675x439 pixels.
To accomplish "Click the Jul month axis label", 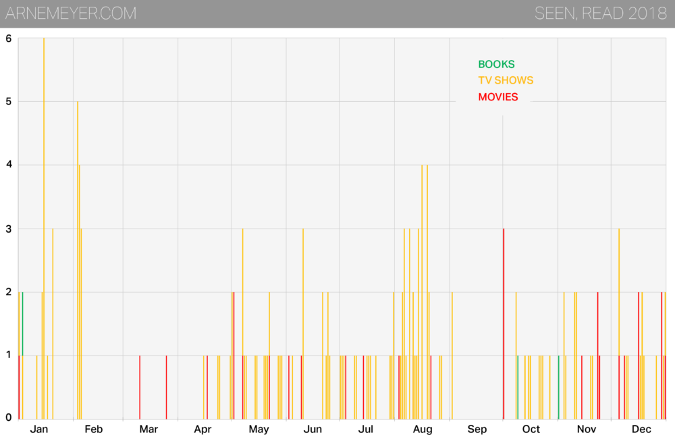I will [365, 429].
